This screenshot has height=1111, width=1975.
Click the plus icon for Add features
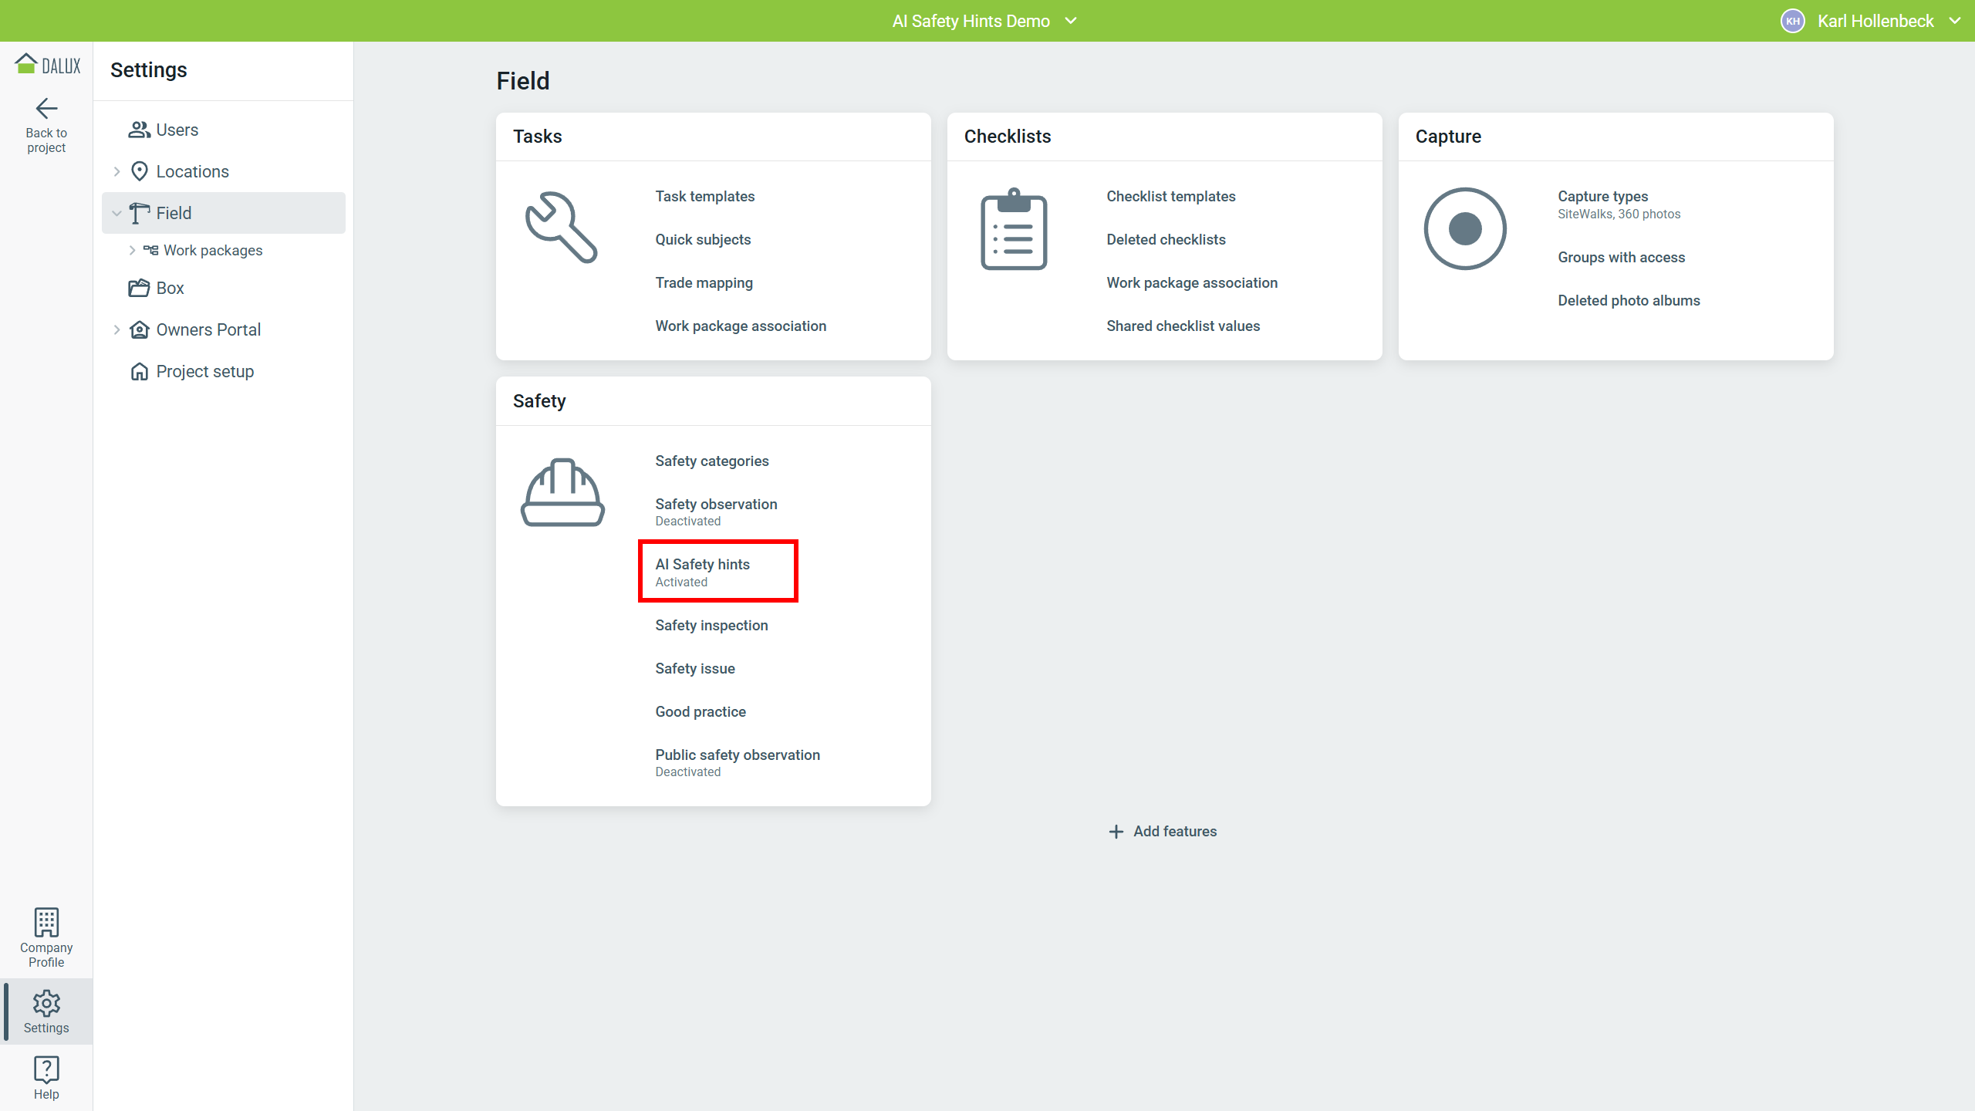1116,831
